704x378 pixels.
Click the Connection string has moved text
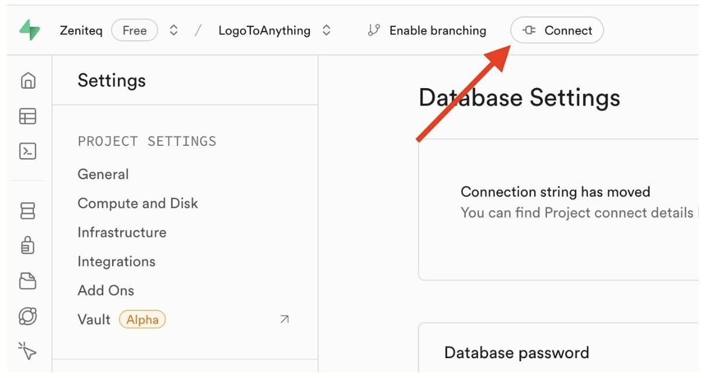555,192
